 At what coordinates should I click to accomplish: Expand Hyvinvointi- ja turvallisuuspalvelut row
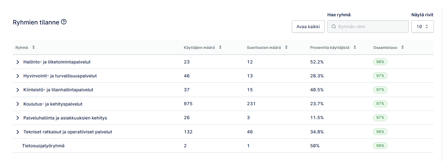point(18,76)
